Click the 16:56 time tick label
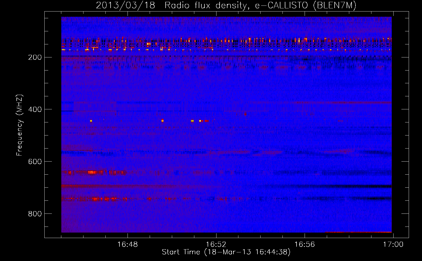The image size is (422, 261). pos(305,245)
